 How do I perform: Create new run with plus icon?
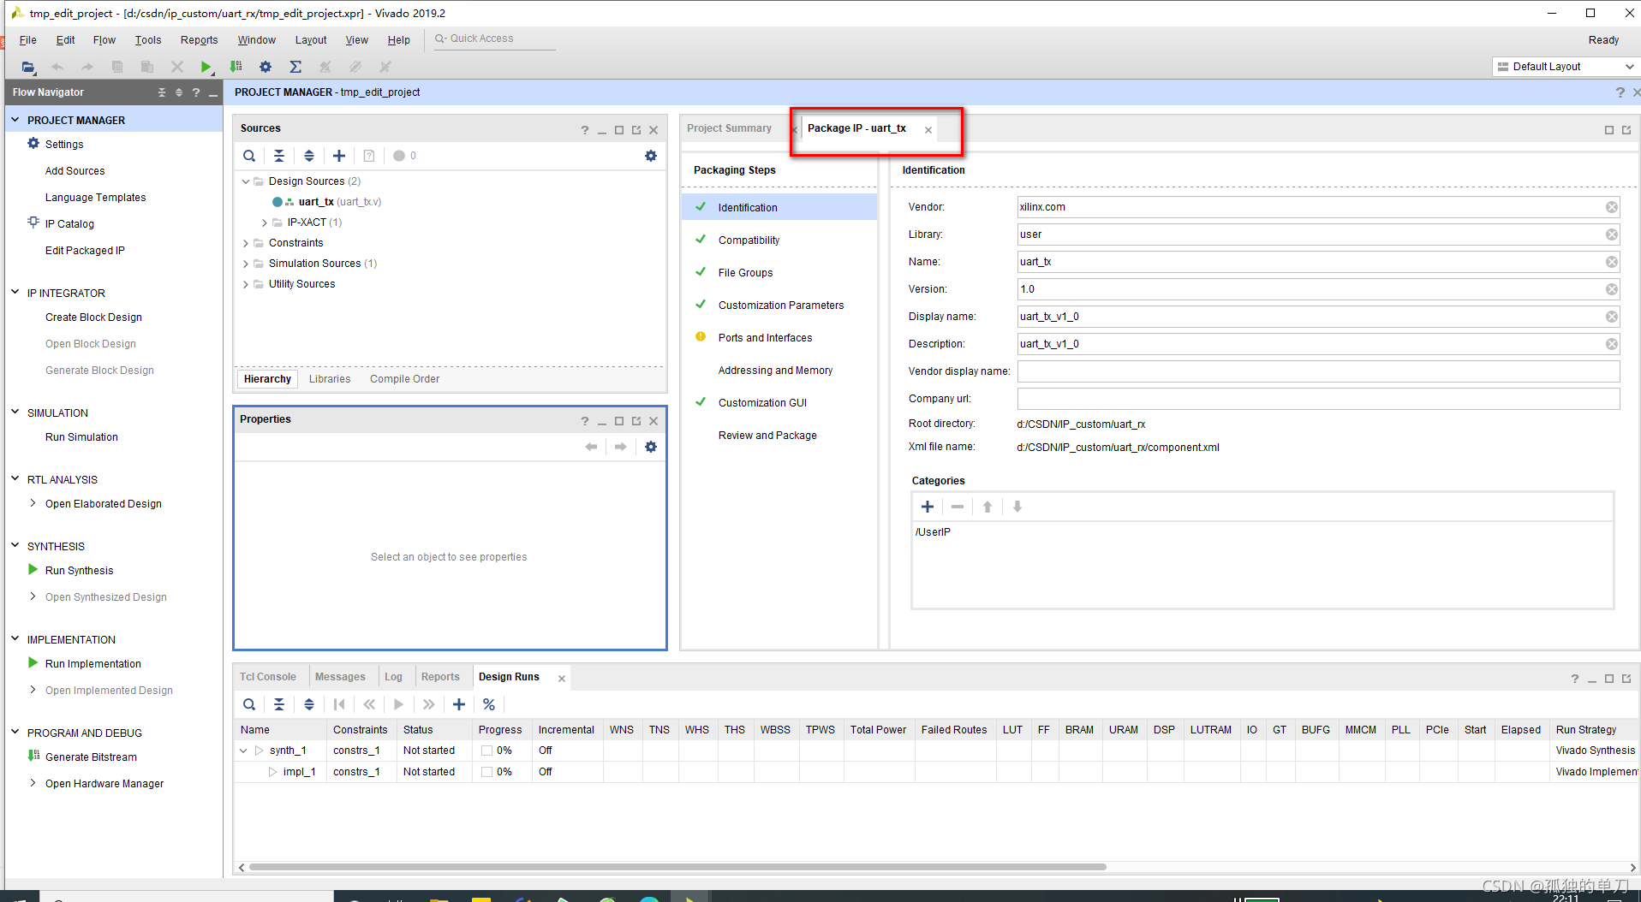click(x=459, y=704)
